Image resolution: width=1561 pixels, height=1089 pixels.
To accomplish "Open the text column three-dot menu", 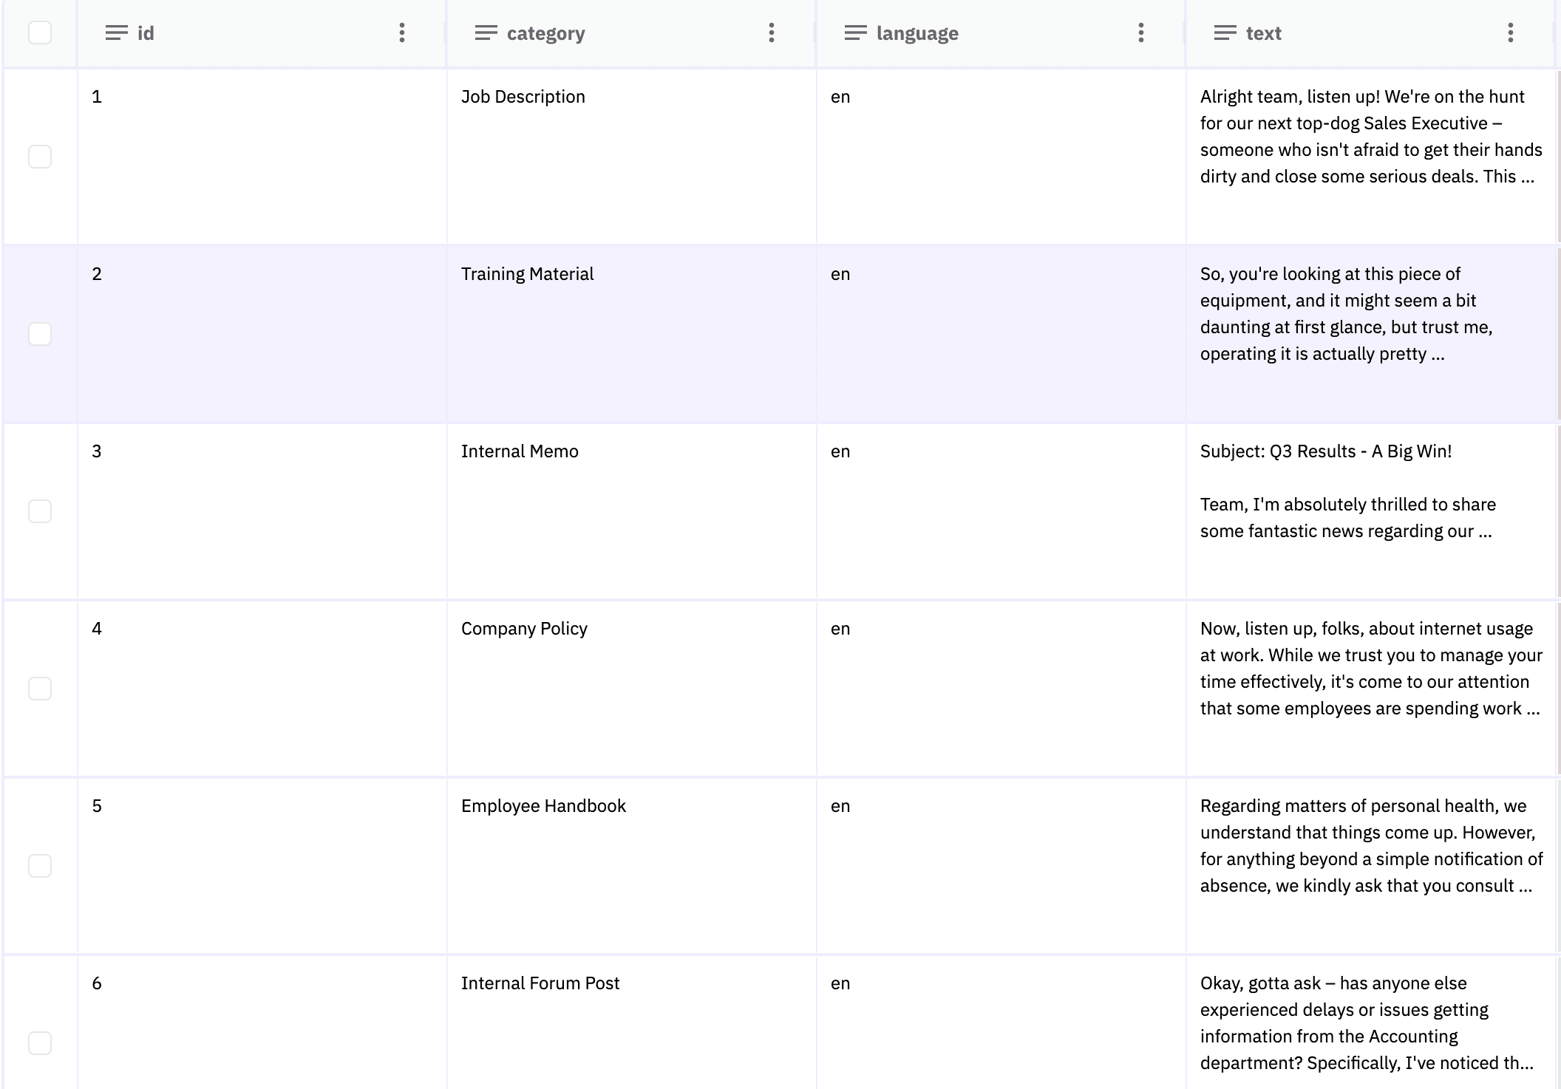I will point(1510,33).
